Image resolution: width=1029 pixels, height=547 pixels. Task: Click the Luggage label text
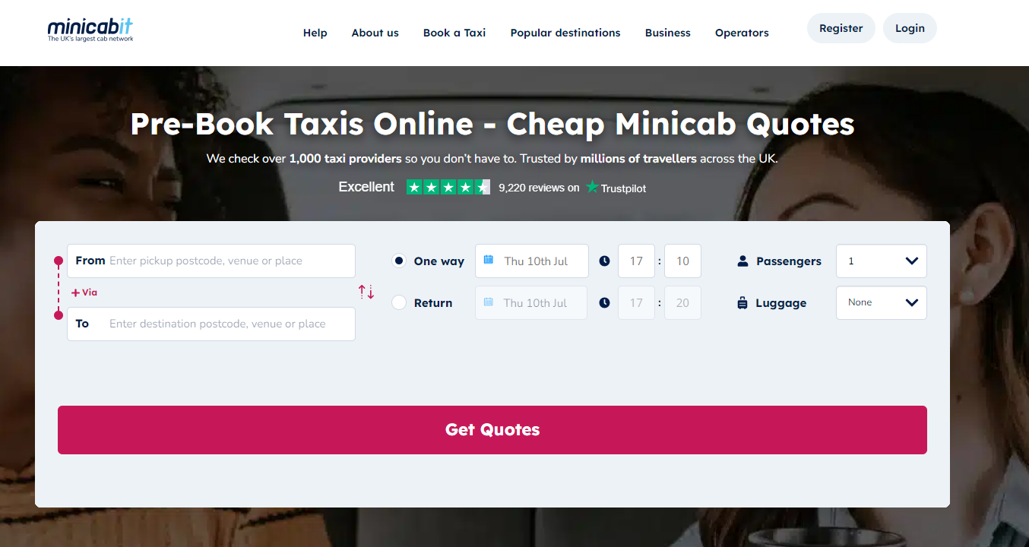[781, 303]
